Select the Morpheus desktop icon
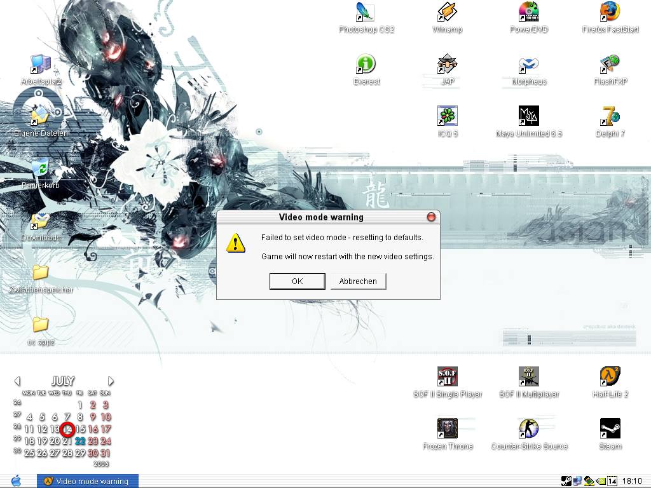Image resolution: width=651 pixels, height=488 pixels. tap(528, 64)
